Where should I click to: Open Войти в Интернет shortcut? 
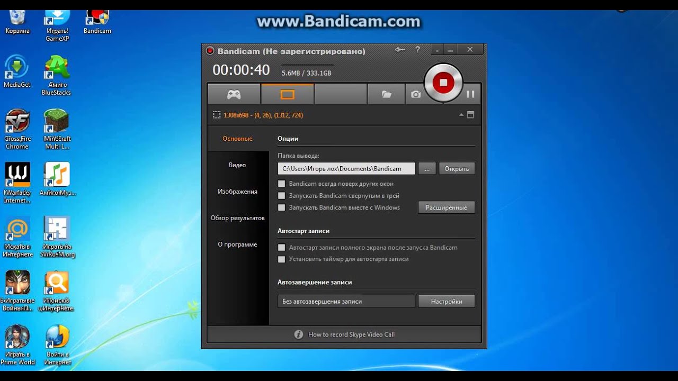[57, 345]
